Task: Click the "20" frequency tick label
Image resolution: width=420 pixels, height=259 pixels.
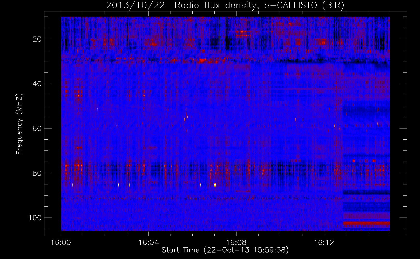Action: tap(37, 39)
